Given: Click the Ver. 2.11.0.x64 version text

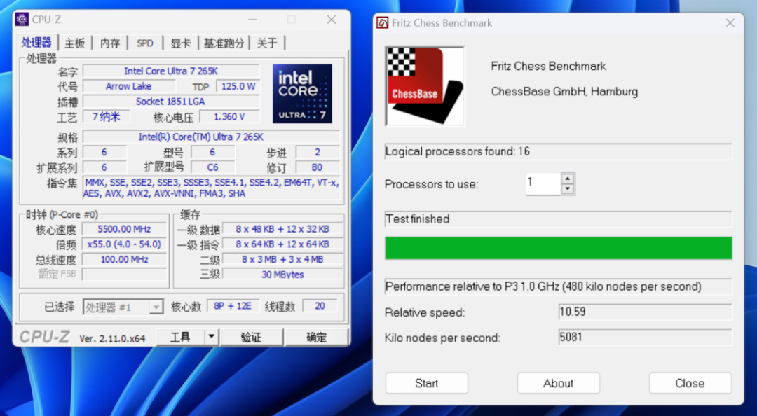Looking at the screenshot, I should 112,338.
